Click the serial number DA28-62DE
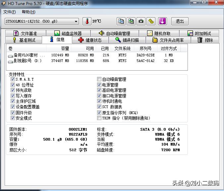 click(x=145, y=55)
